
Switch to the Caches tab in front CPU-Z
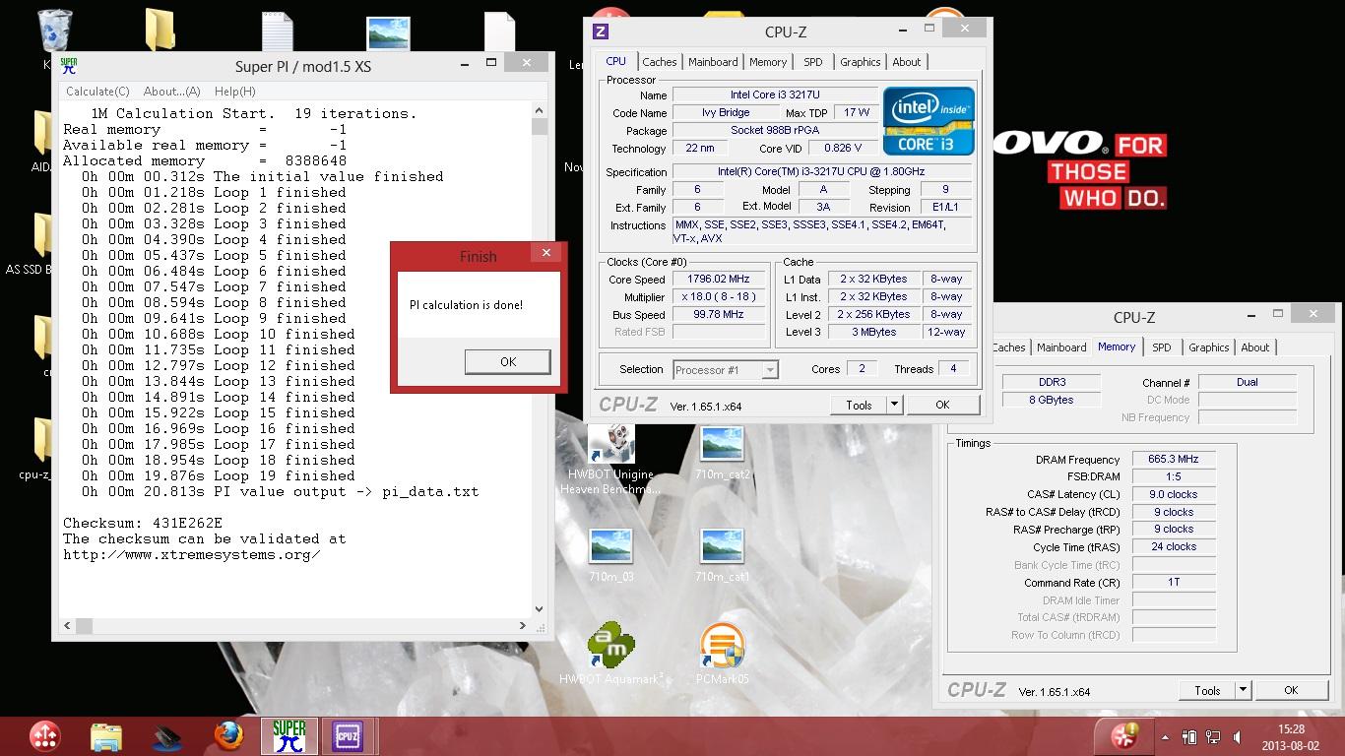tap(659, 62)
